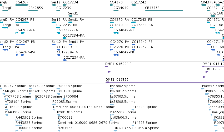This screenshot has height=132, width=224.
Task: Click protein CG17242-PA
Action: pyautogui.click(x=142, y=47)
